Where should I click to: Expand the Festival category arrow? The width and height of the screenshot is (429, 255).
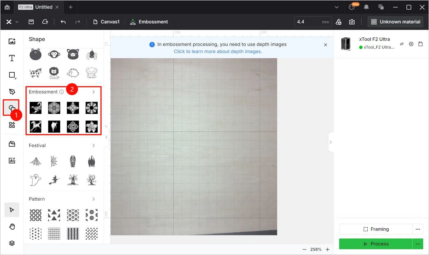tap(94, 146)
